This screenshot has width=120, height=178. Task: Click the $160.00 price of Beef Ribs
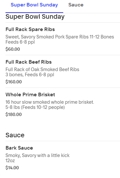pos(14,82)
